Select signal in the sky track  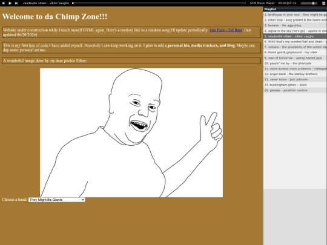(295, 31)
